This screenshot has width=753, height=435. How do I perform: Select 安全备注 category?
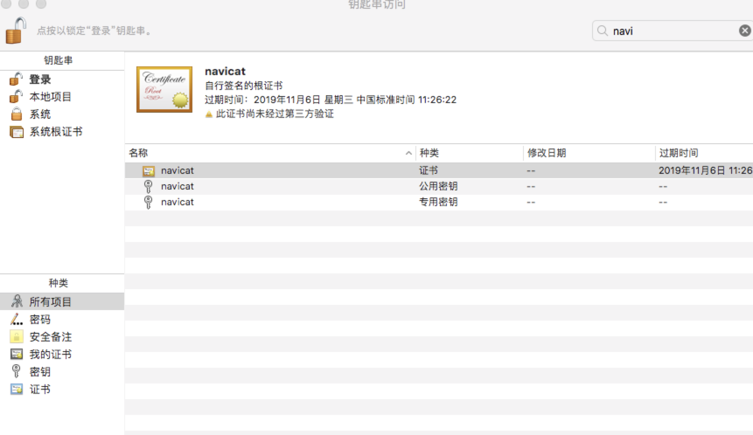62,337
